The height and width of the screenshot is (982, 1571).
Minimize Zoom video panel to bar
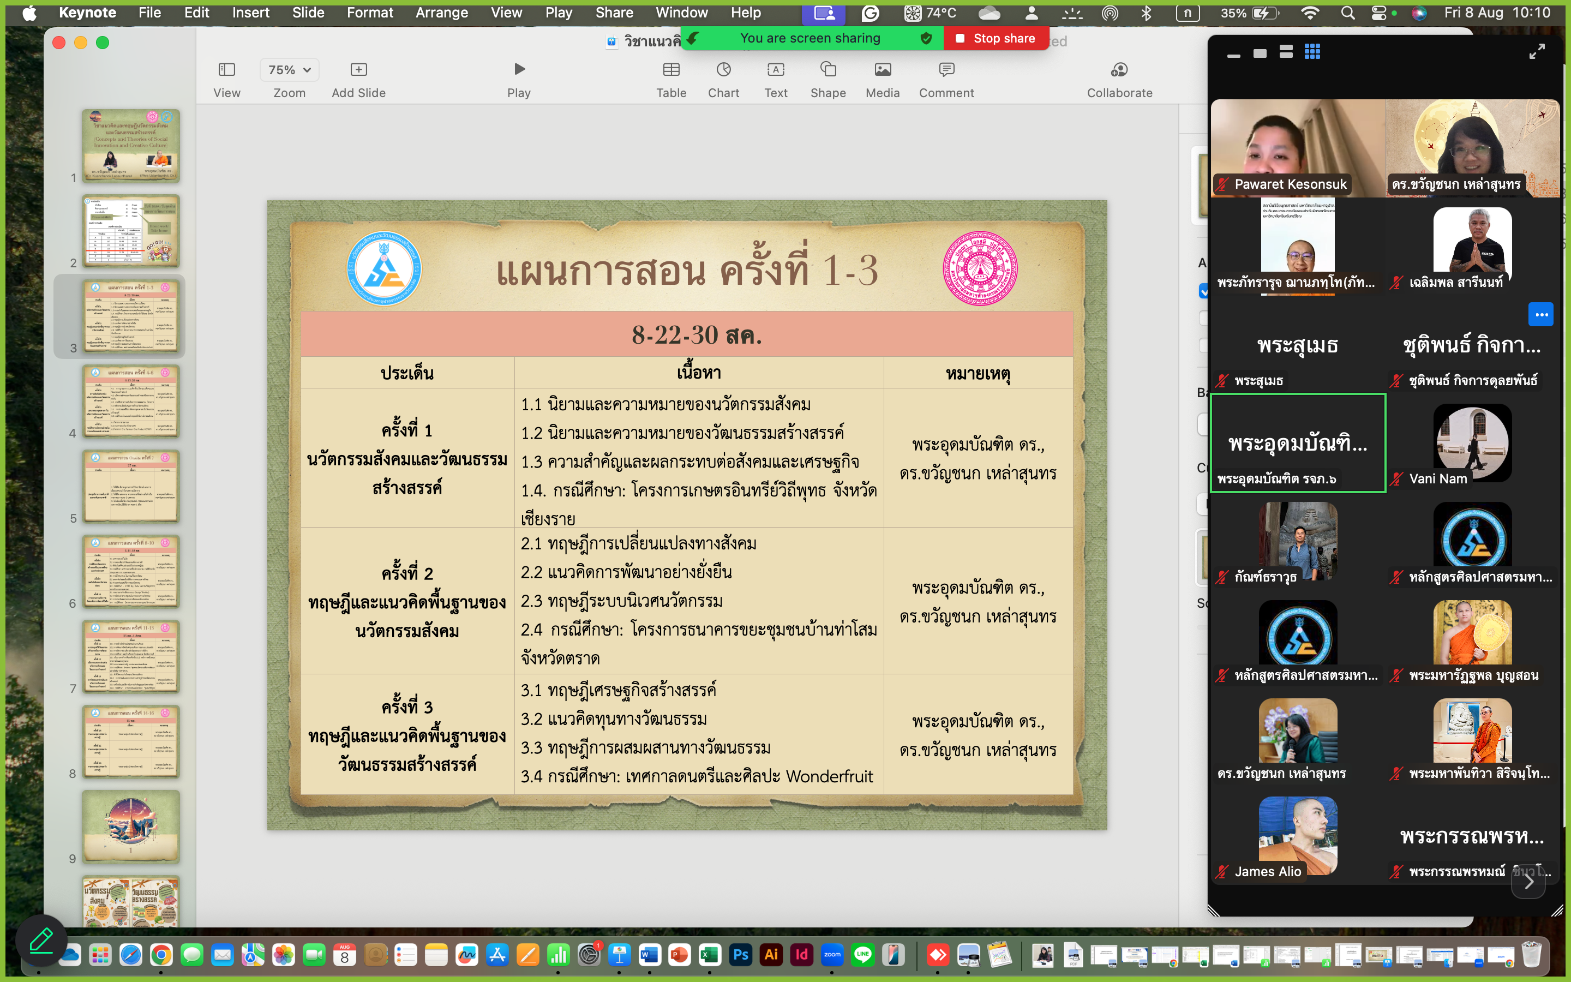tap(1233, 55)
